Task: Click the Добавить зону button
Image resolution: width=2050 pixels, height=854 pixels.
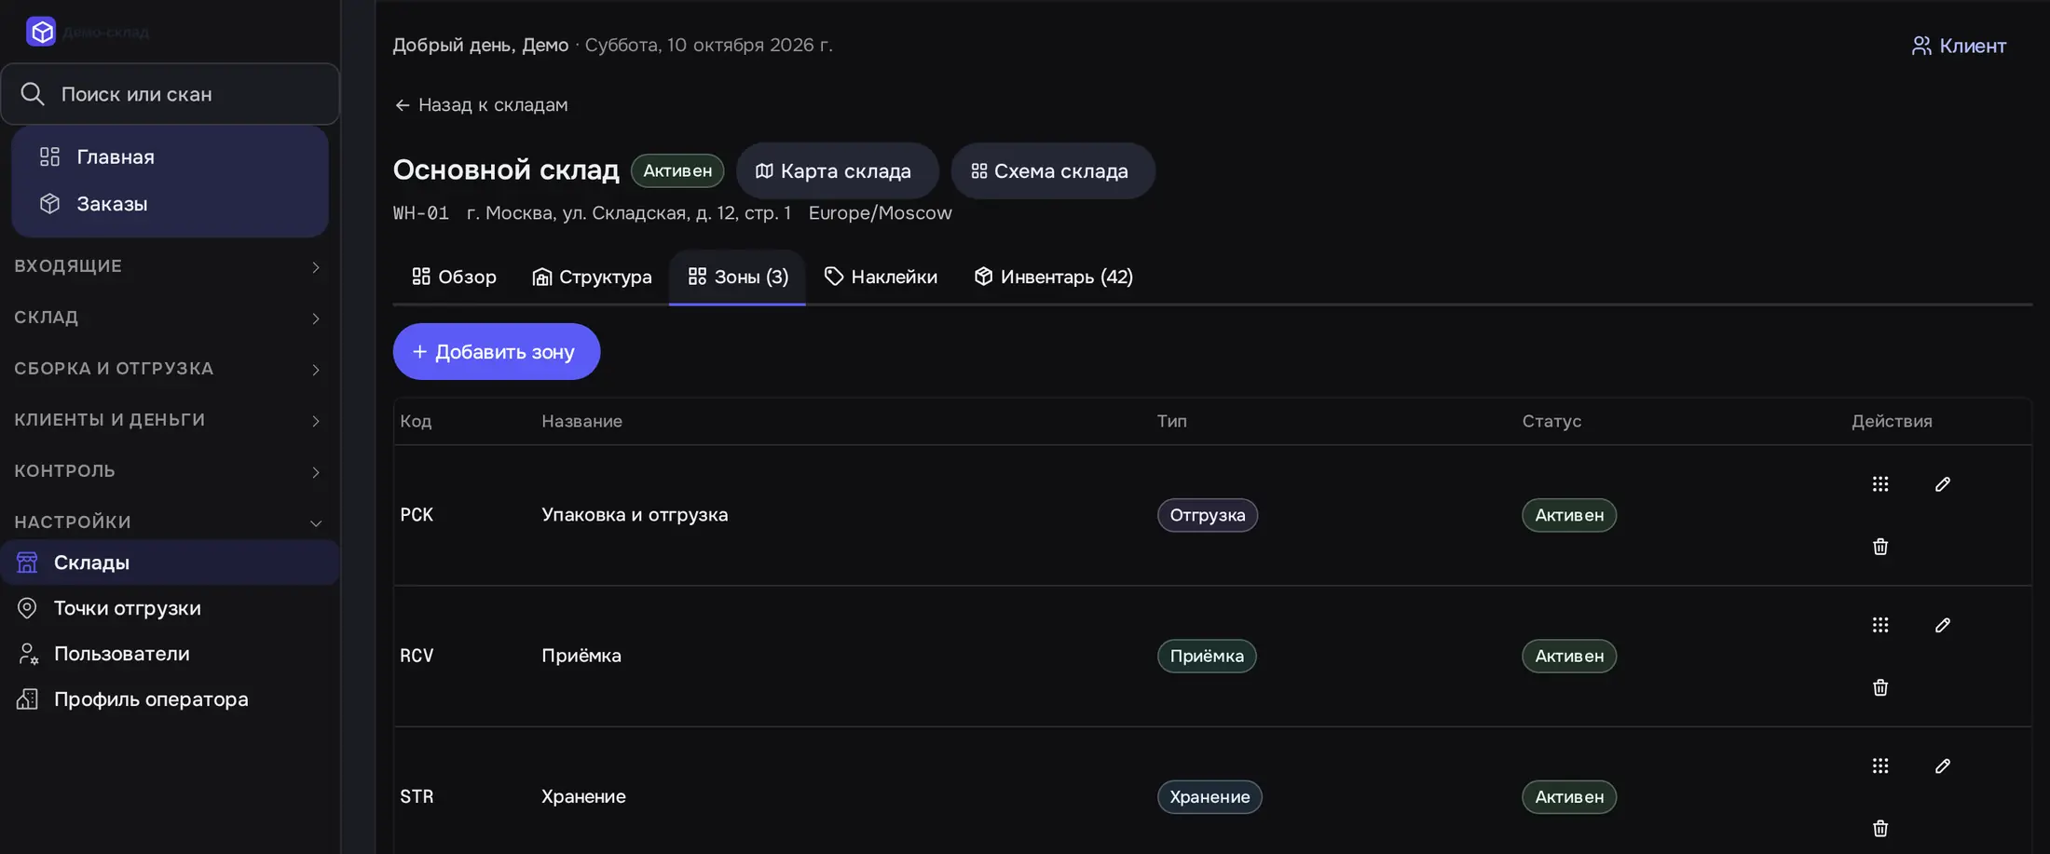Action: [496, 352]
